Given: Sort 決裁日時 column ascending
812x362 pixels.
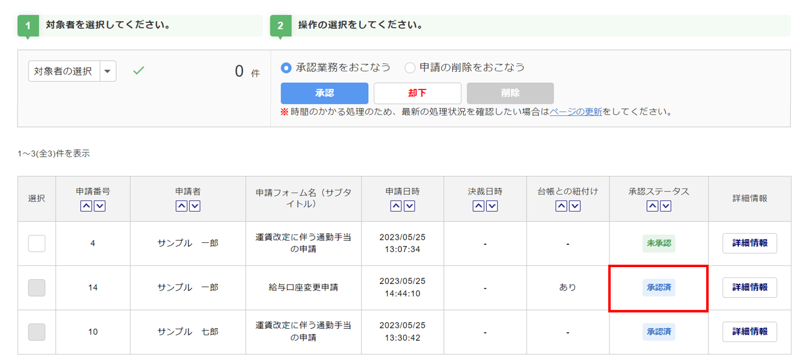Looking at the screenshot, I should pos(478,206).
